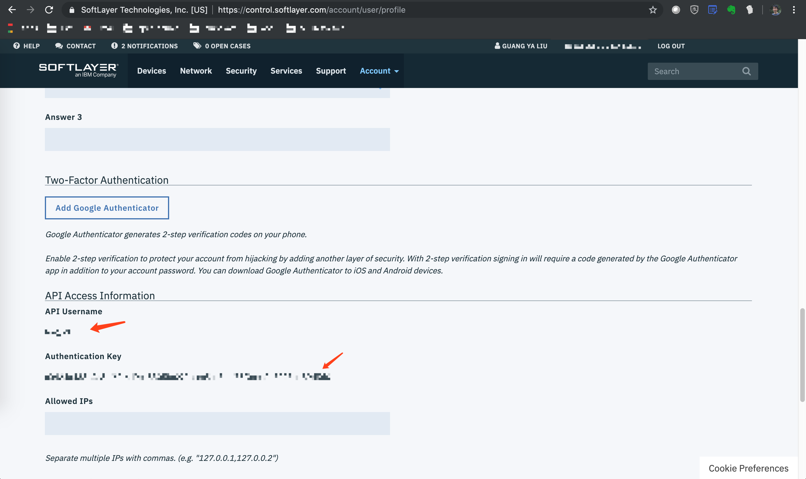Click the shield extension icon

tap(694, 10)
